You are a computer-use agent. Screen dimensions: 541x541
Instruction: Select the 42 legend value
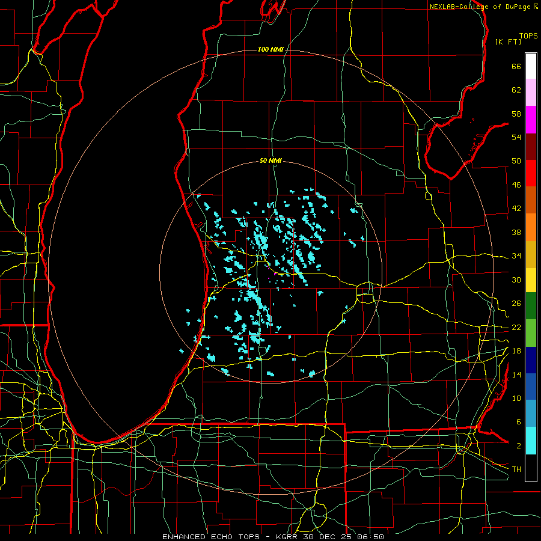click(516, 209)
